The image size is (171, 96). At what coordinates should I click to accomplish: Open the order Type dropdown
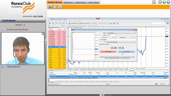point(135,42)
